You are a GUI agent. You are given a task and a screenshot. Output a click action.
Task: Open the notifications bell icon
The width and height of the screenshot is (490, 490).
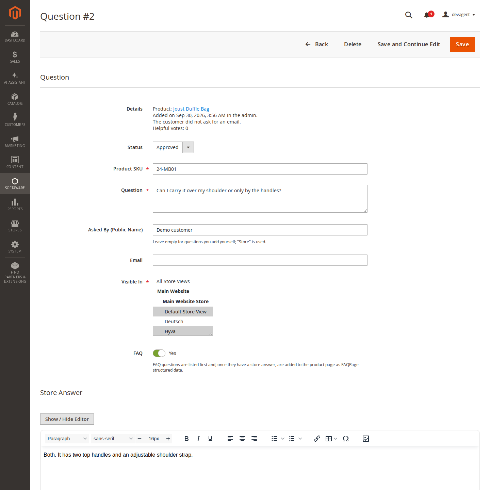click(x=427, y=15)
